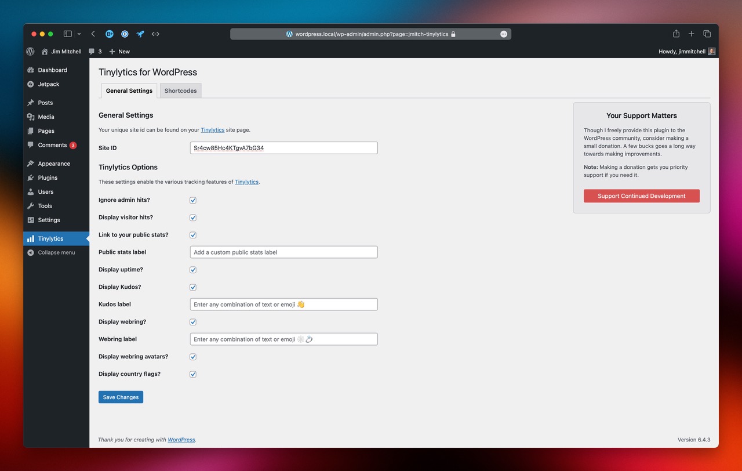Toggle the Display visitor hits checkbox

tap(193, 218)
